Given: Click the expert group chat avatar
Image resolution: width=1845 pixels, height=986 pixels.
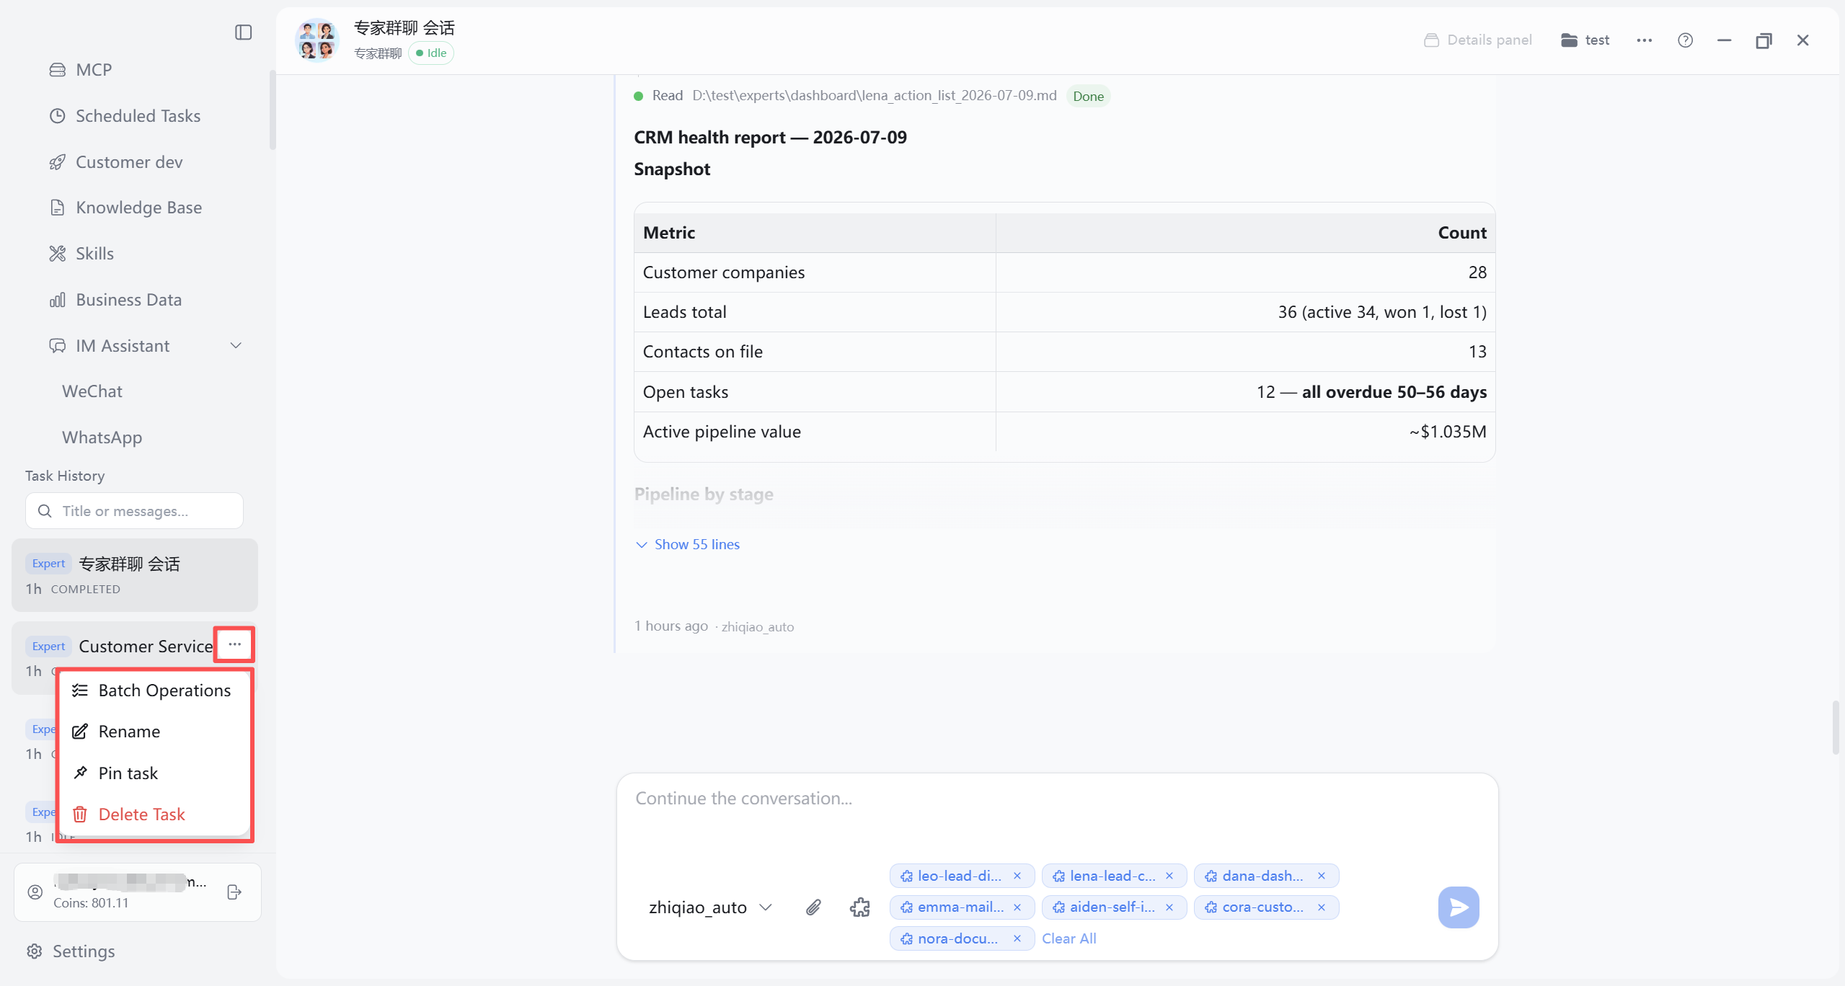Looking at the screenshot, I should click(317, 40).
